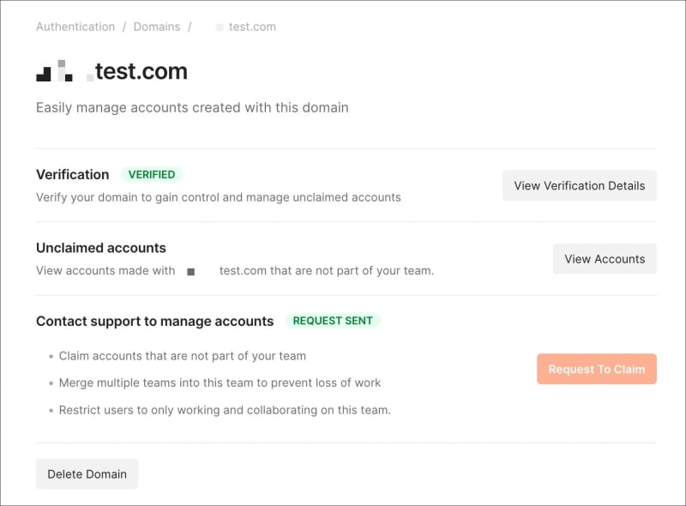Go to Authentication in the breadcrumb
Screen dimensions: 686x506
click(x=75, y=27)
